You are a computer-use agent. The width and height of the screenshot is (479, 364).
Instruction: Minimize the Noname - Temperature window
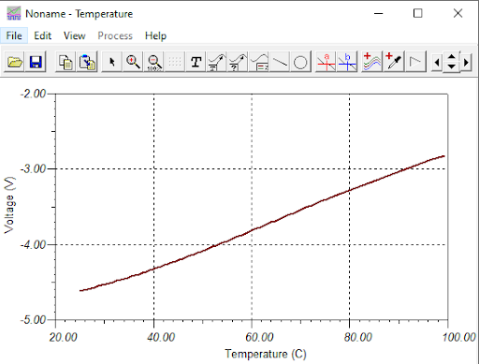pyautogui.click(x=378, y=13)
